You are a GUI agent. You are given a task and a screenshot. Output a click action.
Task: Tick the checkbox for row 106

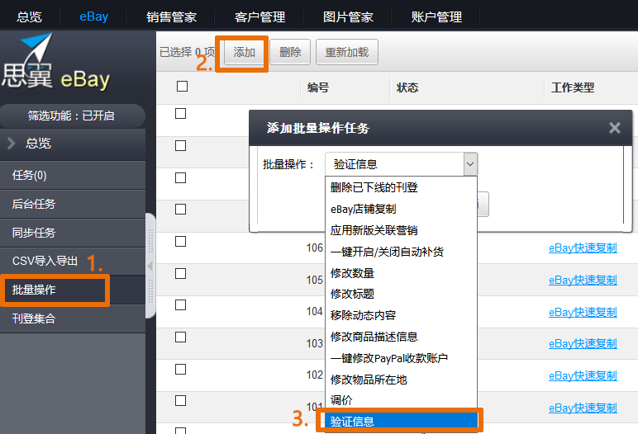click(x=181, y=242)
